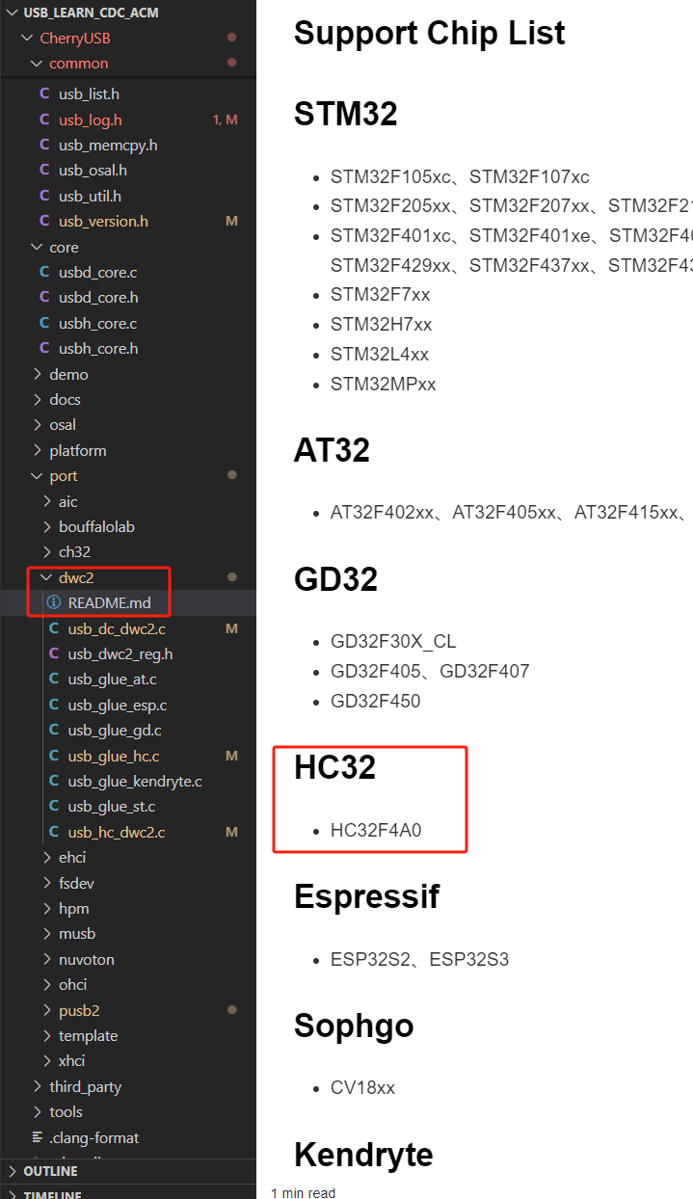Collapse the port folder

coord(37,476)
